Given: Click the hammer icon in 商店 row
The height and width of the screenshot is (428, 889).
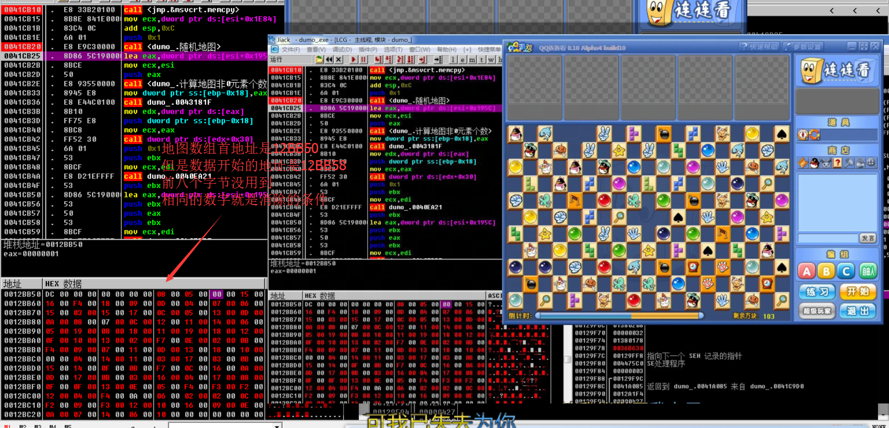Looking at the screenshot, I should [849, 163].
